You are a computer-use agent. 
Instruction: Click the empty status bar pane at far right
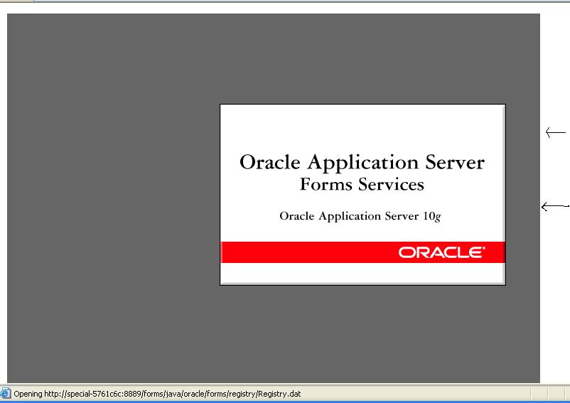pos(558,394)
